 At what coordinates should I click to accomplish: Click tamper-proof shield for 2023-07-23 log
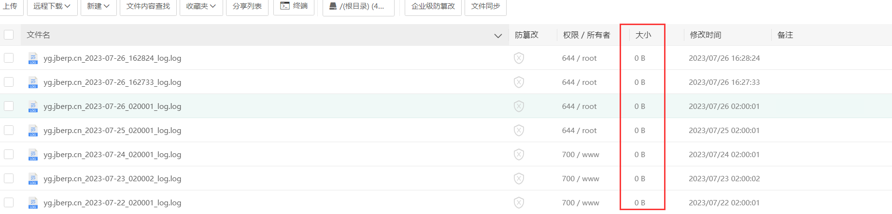519,179
